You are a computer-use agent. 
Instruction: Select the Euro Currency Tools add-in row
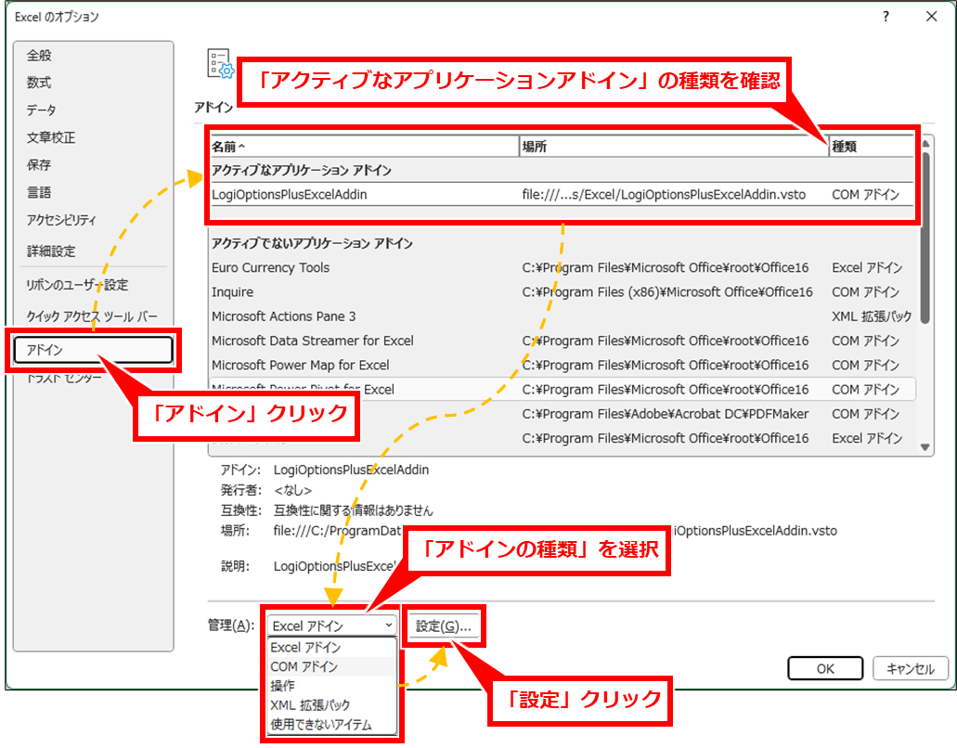271,267
